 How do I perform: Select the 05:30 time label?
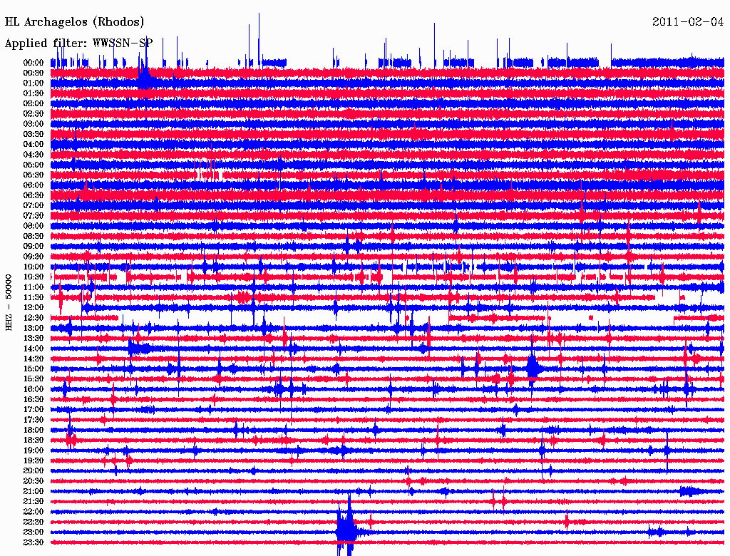tap(34, 175)
